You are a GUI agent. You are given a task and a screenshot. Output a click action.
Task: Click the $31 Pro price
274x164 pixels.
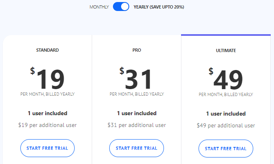coord(135,79)
